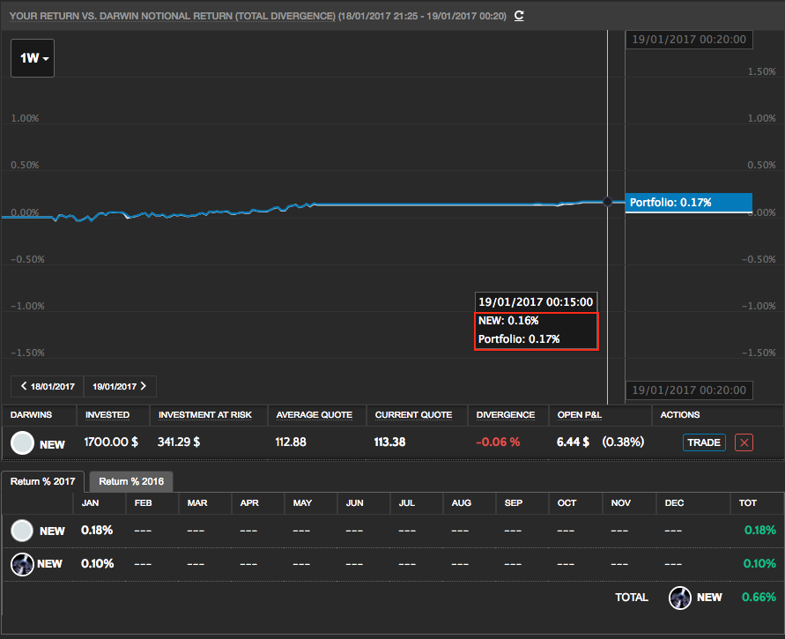Click the blue Portfolio: 0.17% chart label
The height and width of the screenshot is (639, 785).
(x=687, y=203)
